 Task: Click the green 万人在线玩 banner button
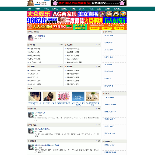click(x=115, y=20)
